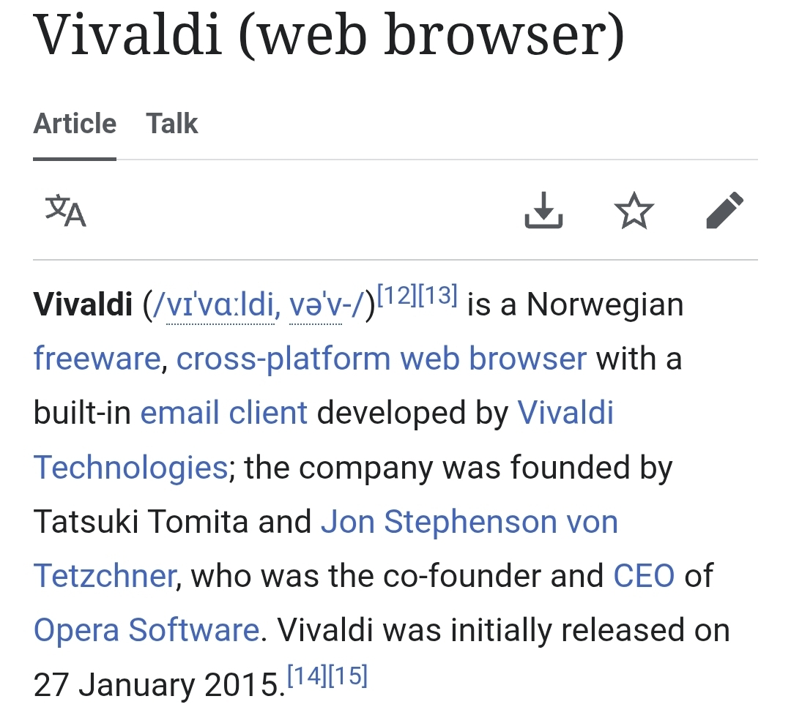This screenshot has height=718, width=791.
Task: Switch to the Talk tab
Action: [x=172, y=123]
